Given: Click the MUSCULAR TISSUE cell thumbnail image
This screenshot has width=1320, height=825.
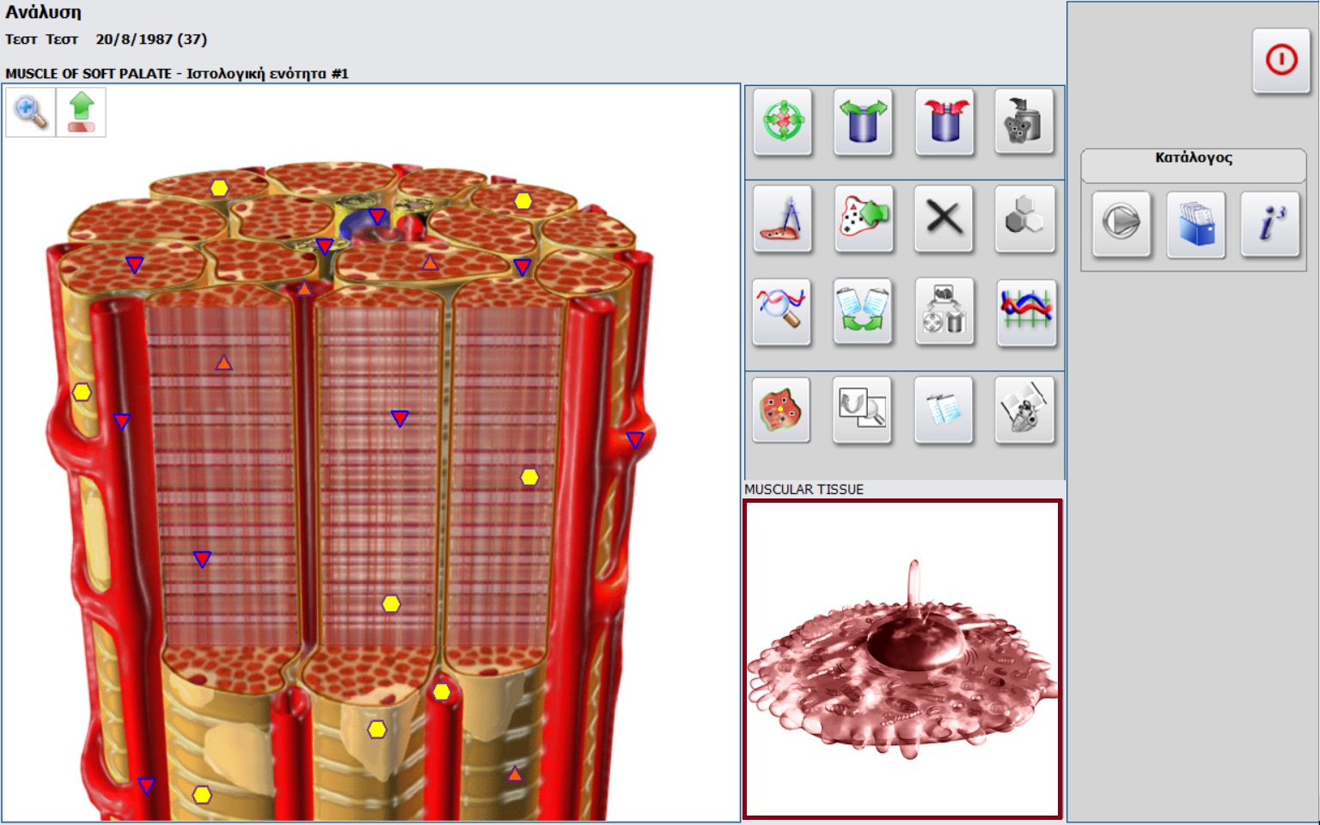Looking at the screenshot, I should point(902,658).
